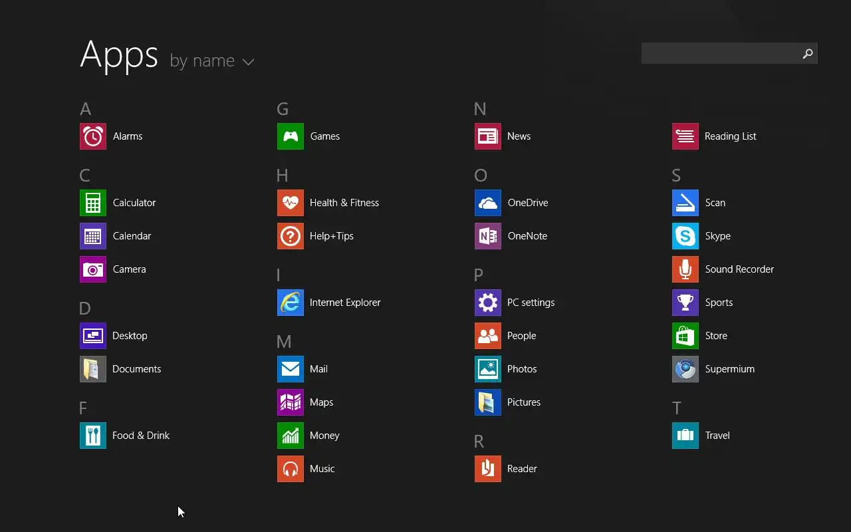This screenshot has width=851, height=532.
Task: Open the OneNote app icon
Action: coord(488,236)
